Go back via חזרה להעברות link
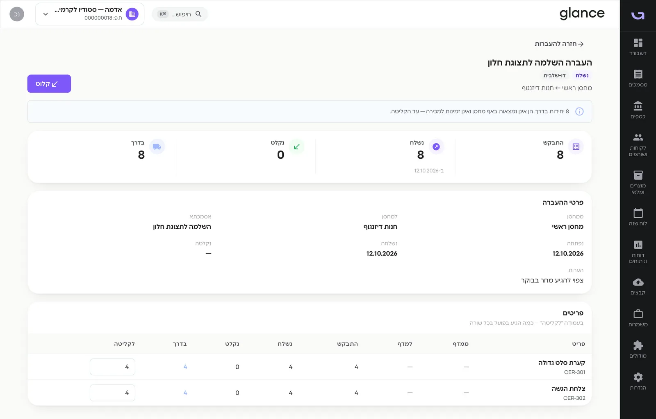This screenshot has height=419, width=656. tap(559, 44)
